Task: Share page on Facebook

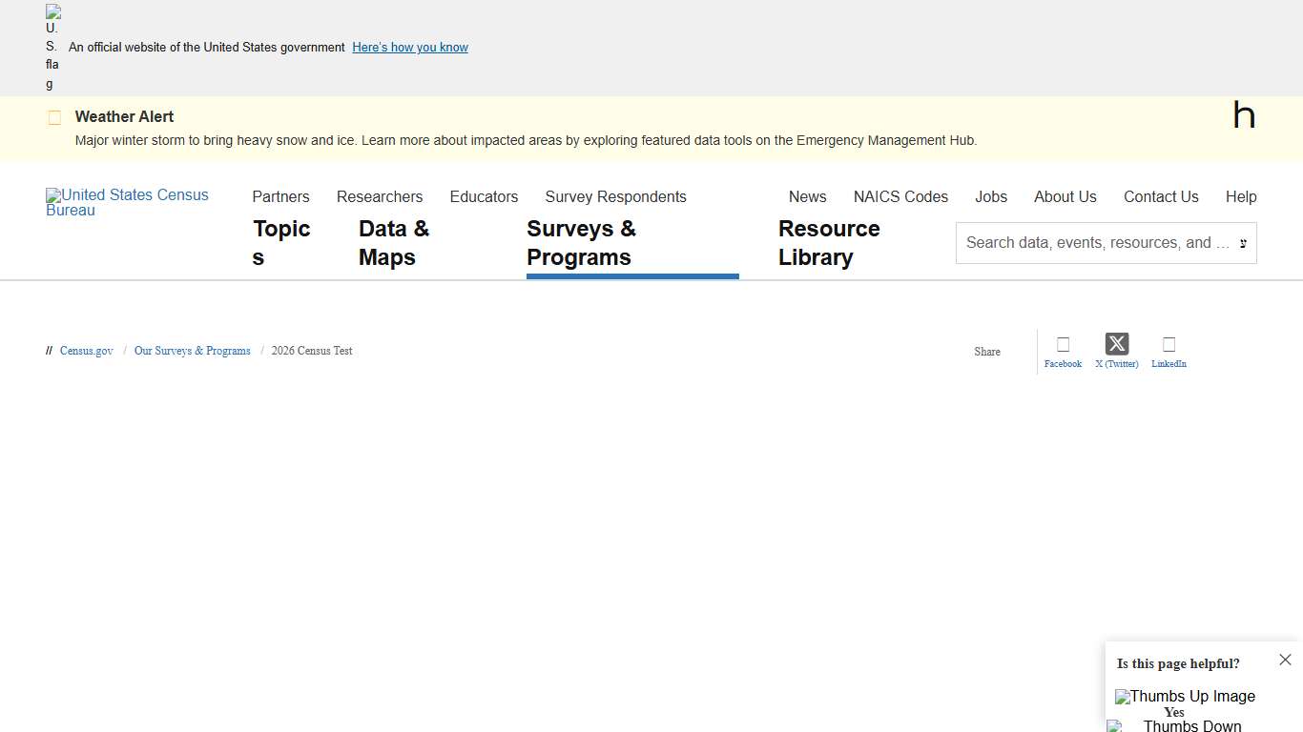Action: coord(1062,351)
